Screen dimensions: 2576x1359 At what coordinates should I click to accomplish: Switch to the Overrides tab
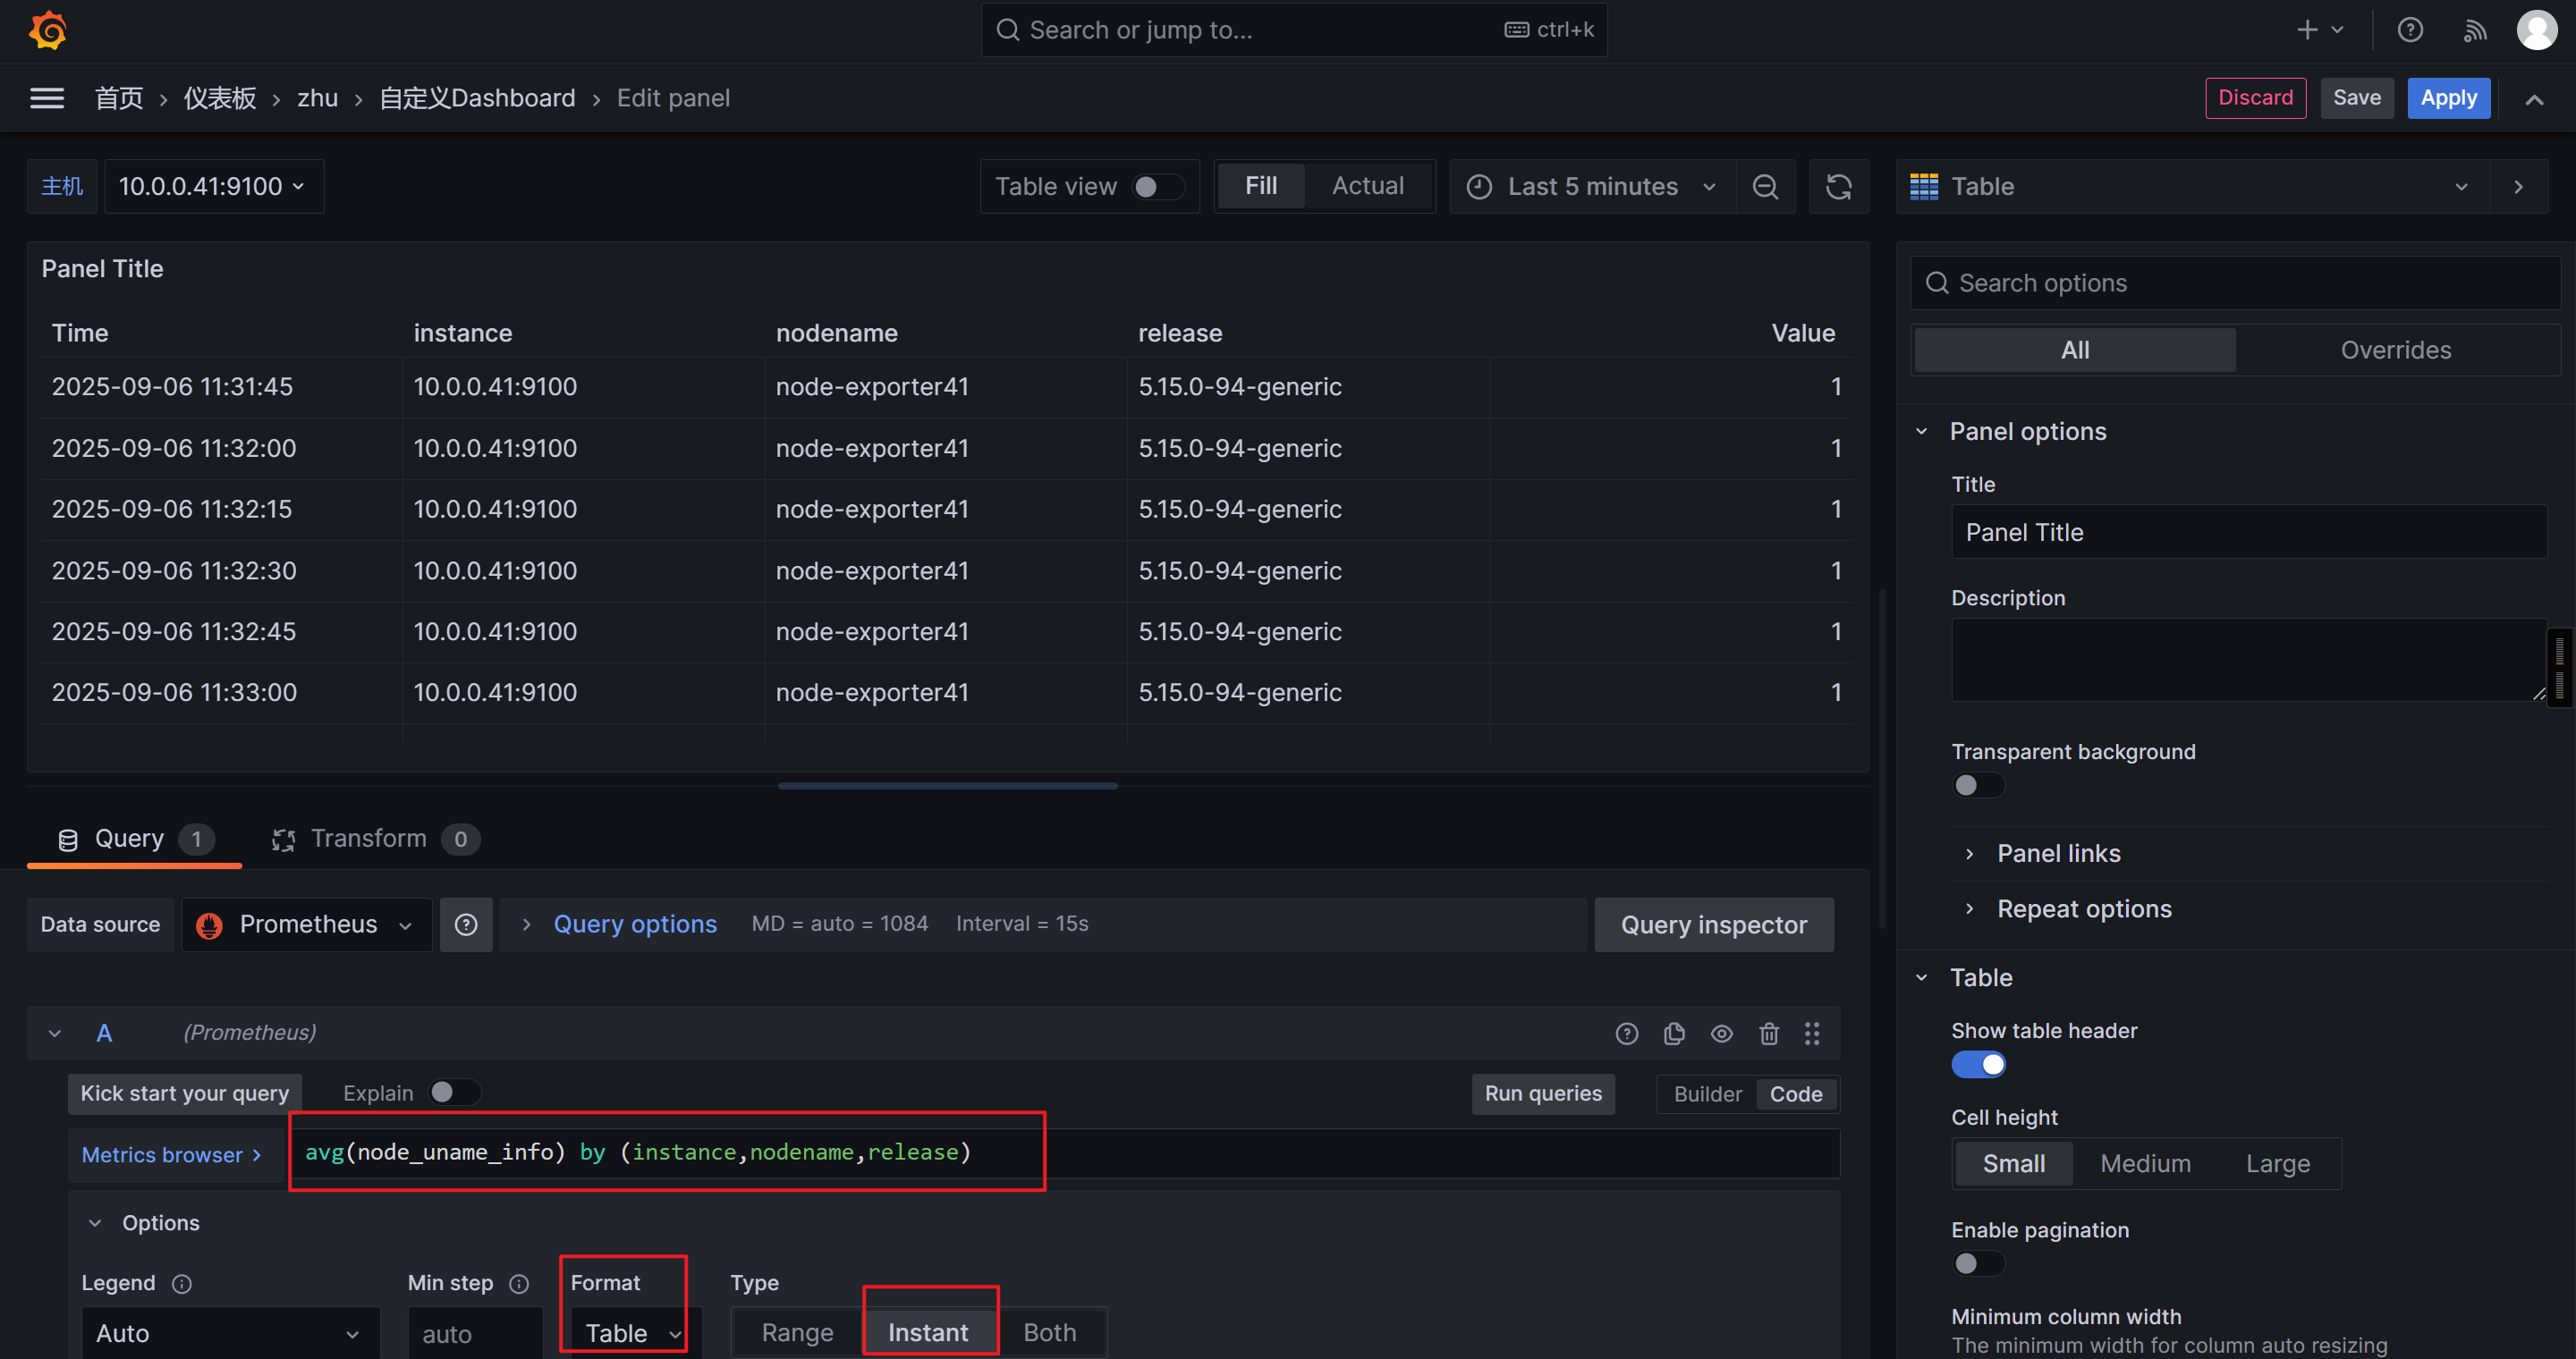[2395, 350]
